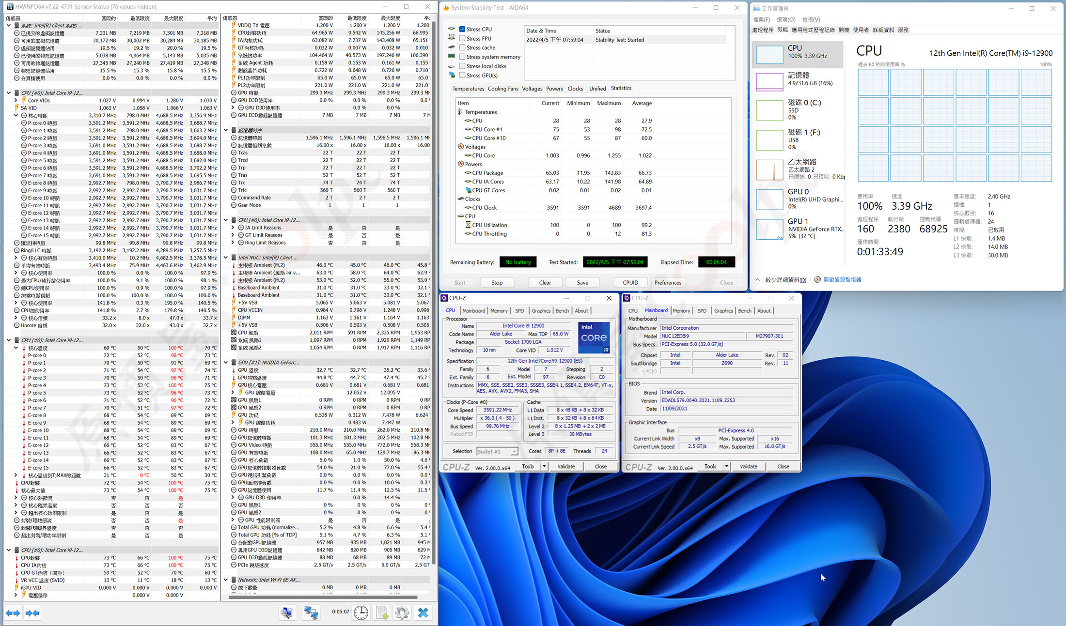Switch to Temperatures tab in AIDA64
The width and height of the screenshot is (1066, 626).
468,89
